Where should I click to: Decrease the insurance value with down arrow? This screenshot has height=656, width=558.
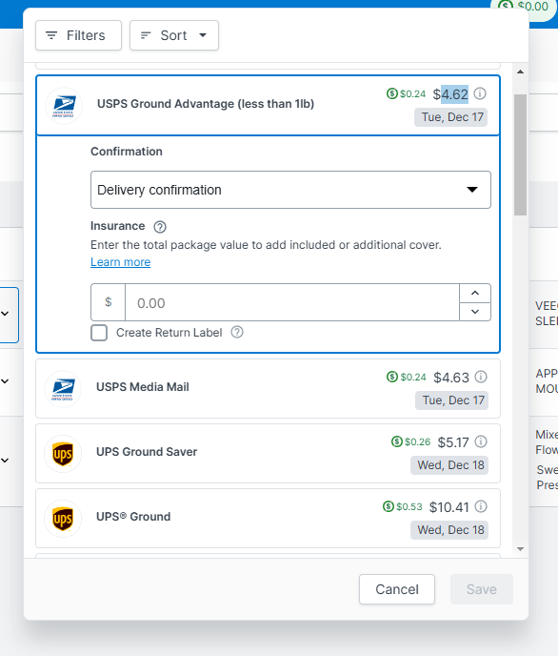[475, 312]
